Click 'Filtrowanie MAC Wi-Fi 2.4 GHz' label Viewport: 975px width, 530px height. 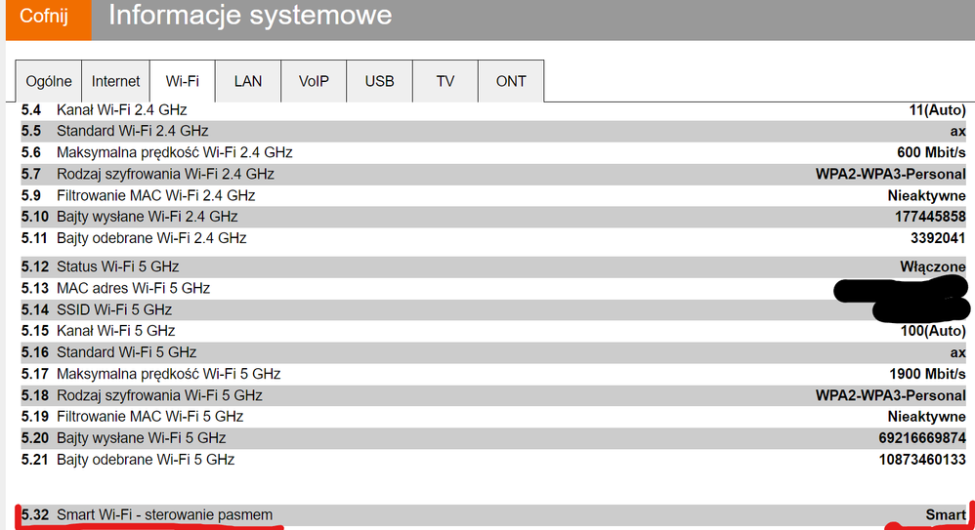[x=156, y=196]
